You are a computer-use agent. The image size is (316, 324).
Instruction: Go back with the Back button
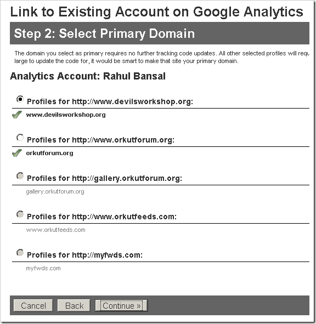[74, 305]
